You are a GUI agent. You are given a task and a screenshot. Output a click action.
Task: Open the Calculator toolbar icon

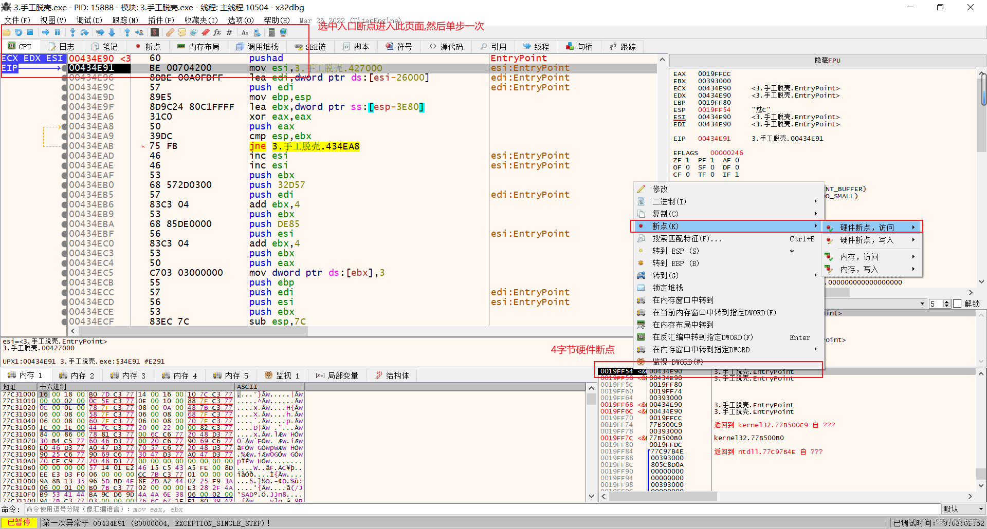coord(271,32)
